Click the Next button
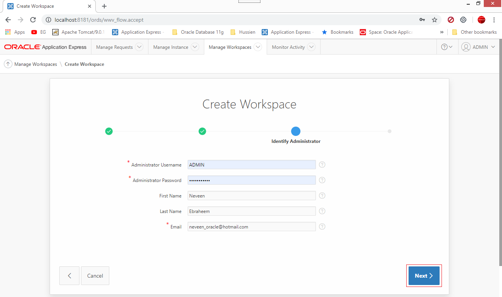This screenshot has height=297, width=502. click(x=424, y=275)
